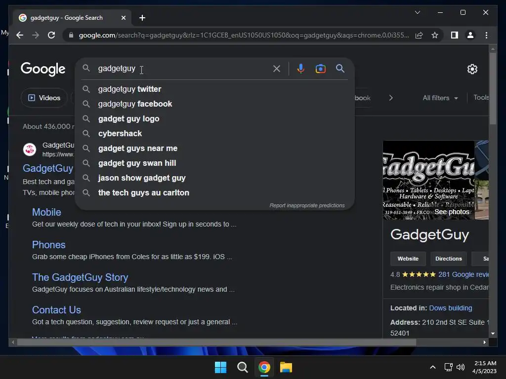Image resolution: width=506 pixels, height=379 pixels.
Task: Click the Chrome taskbar icon
Action: pos(264,367)
